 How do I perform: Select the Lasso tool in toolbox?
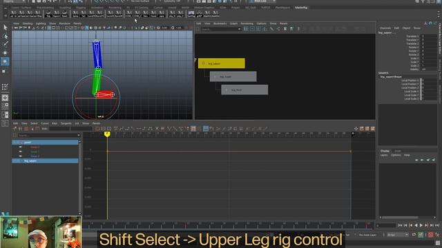5,36
